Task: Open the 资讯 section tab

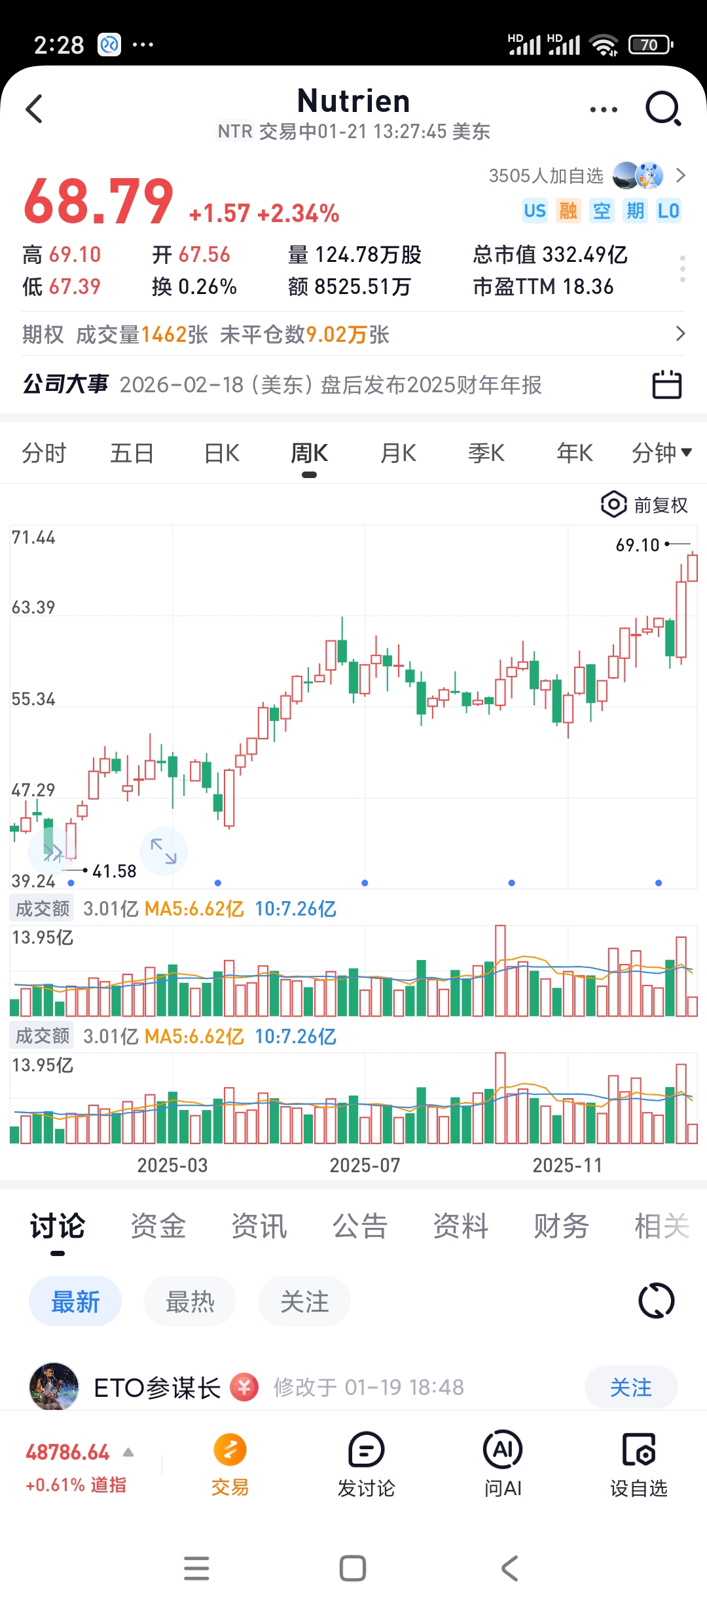Action: pos(259,1226)
